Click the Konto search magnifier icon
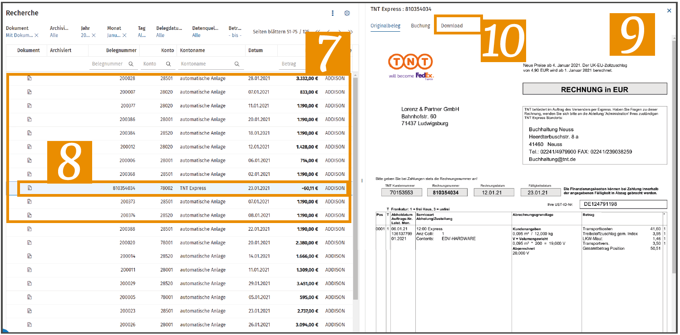 coord(168,64)
